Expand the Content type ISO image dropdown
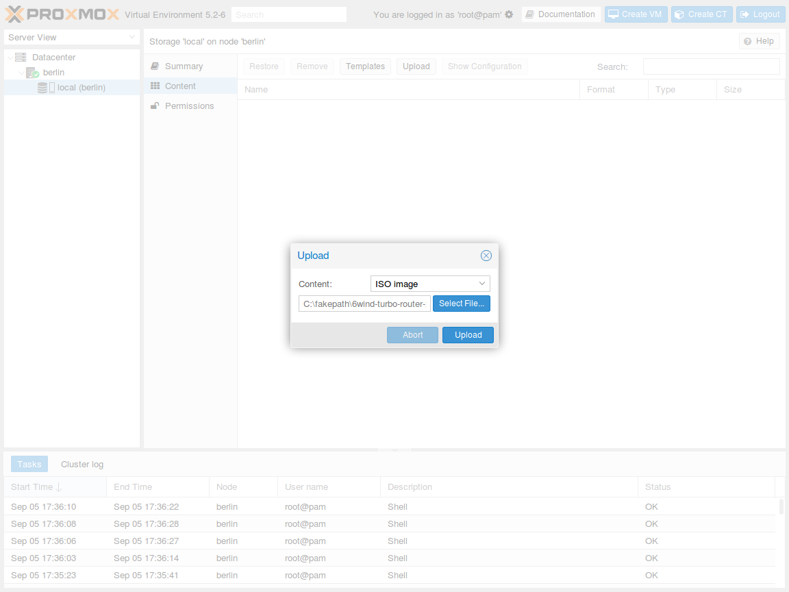 [482, 284]
